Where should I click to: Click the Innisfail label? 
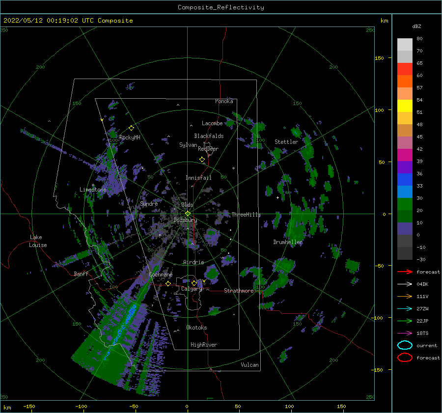click(x=198, y=178)
